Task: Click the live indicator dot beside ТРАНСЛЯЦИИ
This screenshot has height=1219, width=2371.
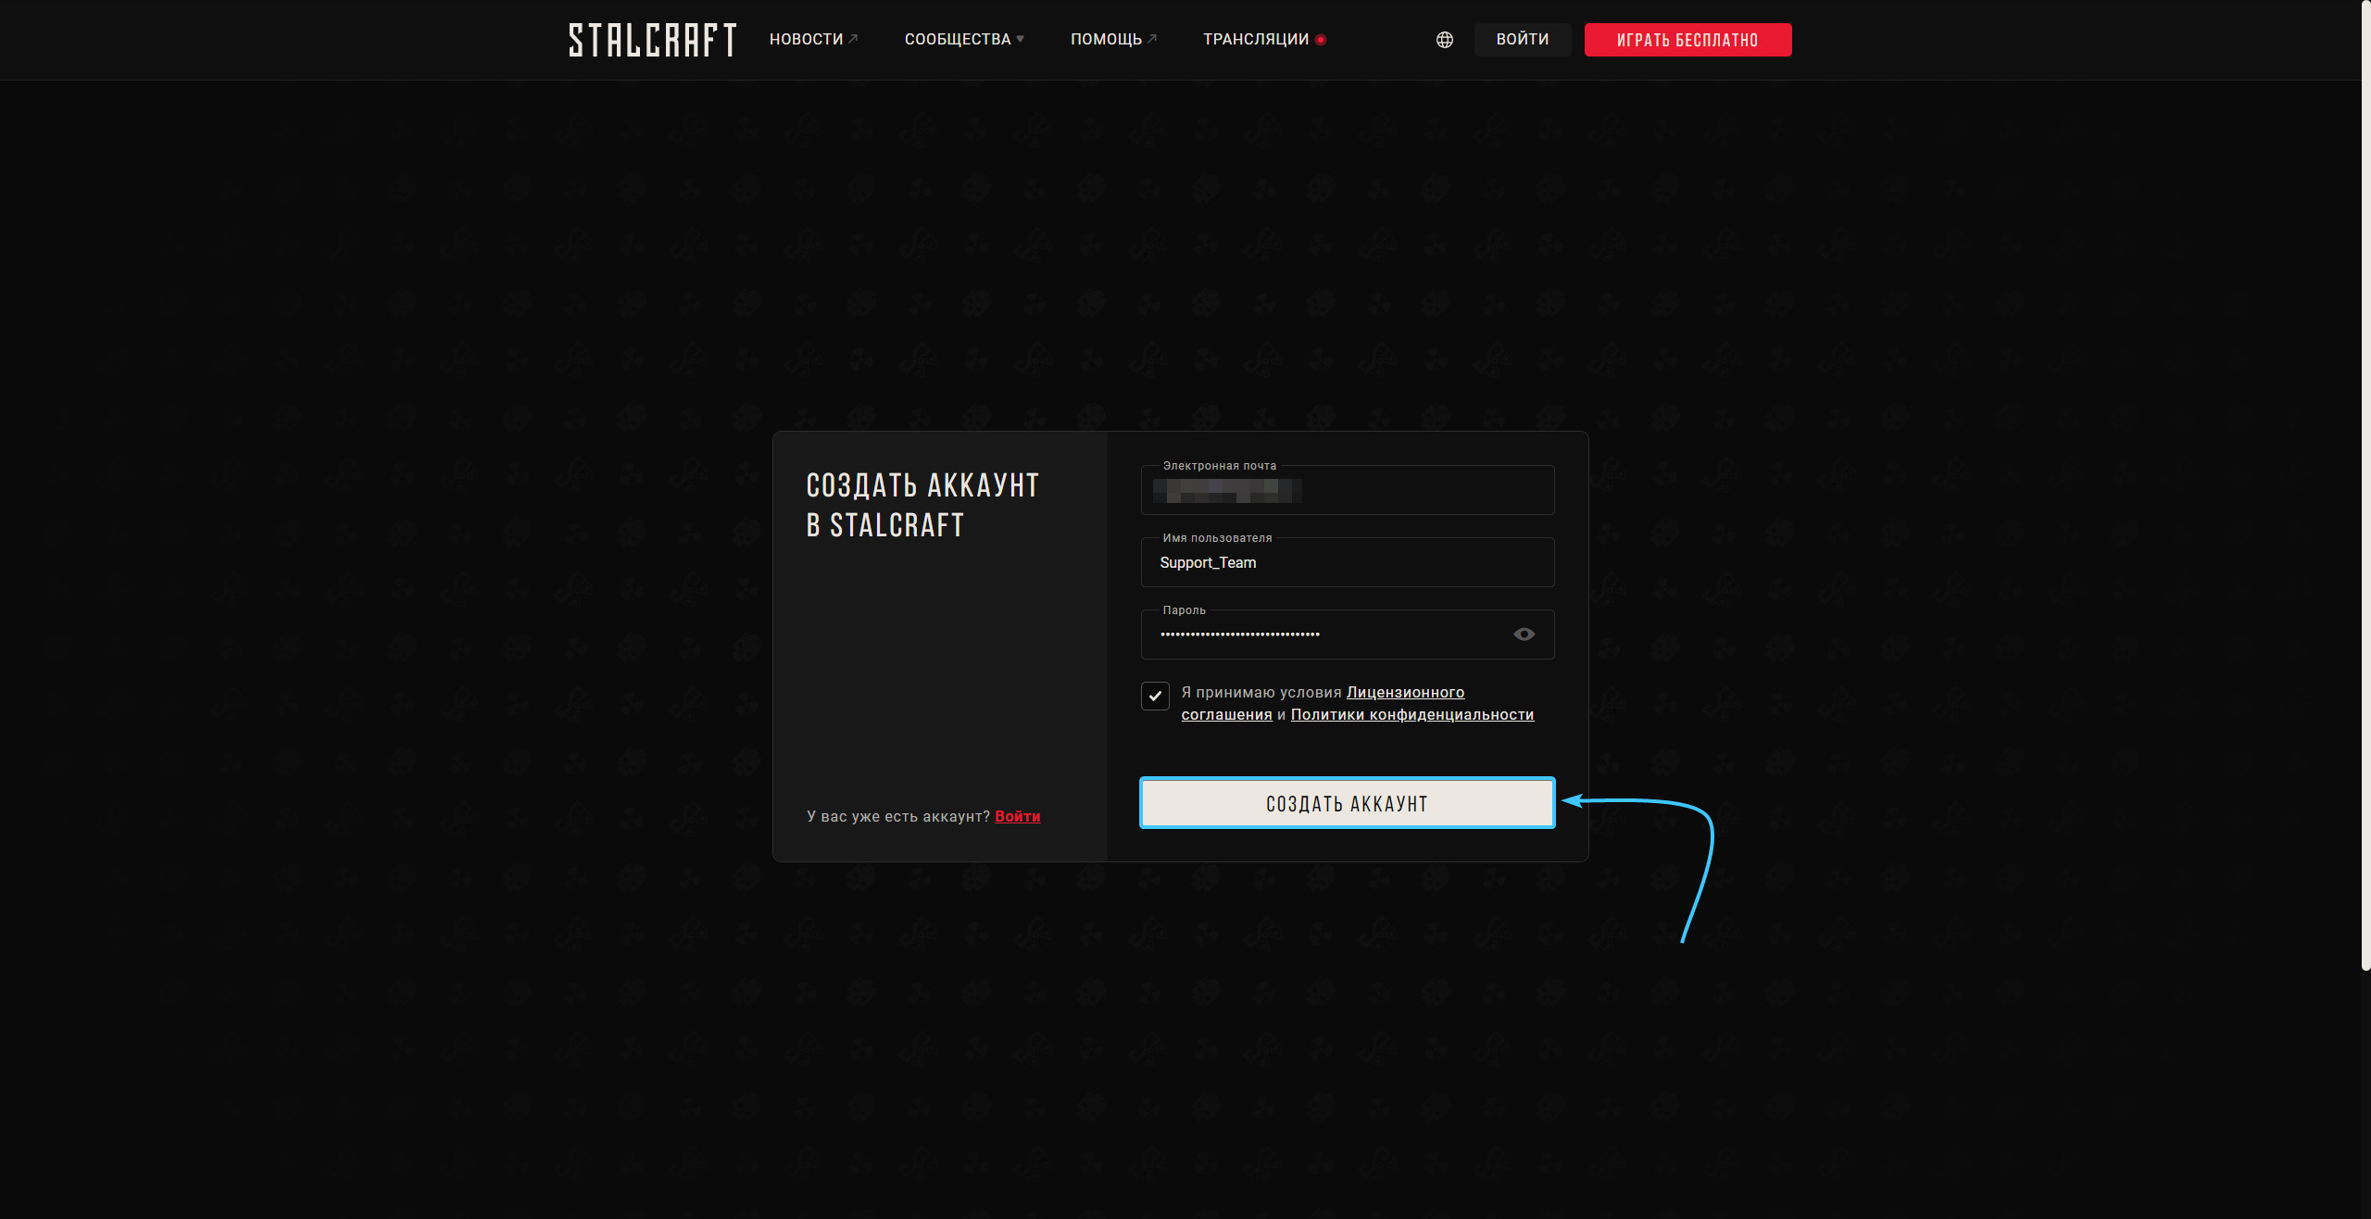Action: (x=1321, y=40)
